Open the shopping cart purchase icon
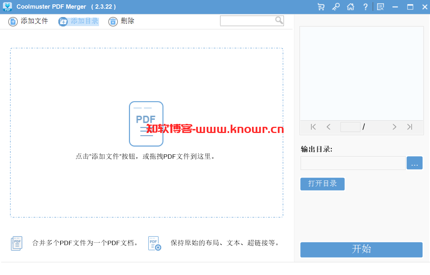The height and width of the screenshot is (275, 430). pos(321,7)
